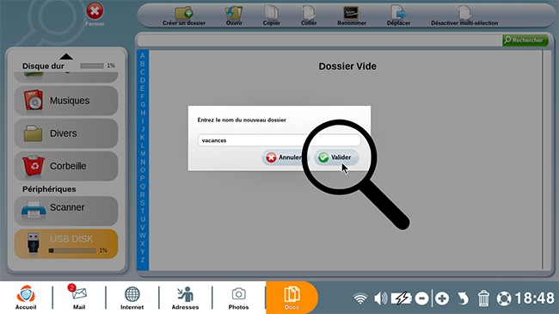The height and width of the screenshot is (314, 559).
Task: Collapse the Disque dur list with up arrow
Action: (x=66, y=57)
